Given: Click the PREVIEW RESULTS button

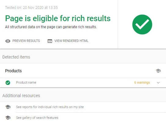Looking at the screenshot, I should tap(23, 41).
